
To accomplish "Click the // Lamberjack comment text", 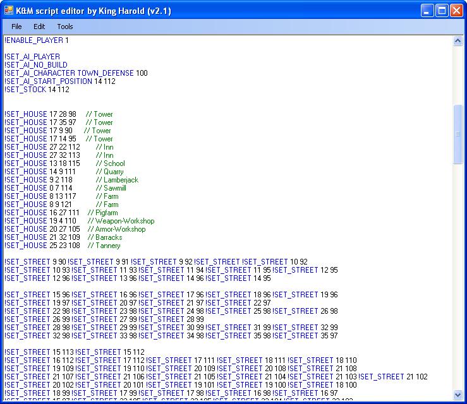I will [x=117, y=180].
